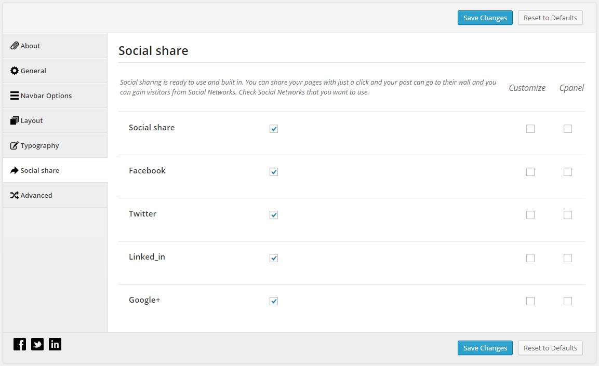Screen dimensions: 599x366
Task: Click the bottom Save Changes button
Action: pos(485,348)
